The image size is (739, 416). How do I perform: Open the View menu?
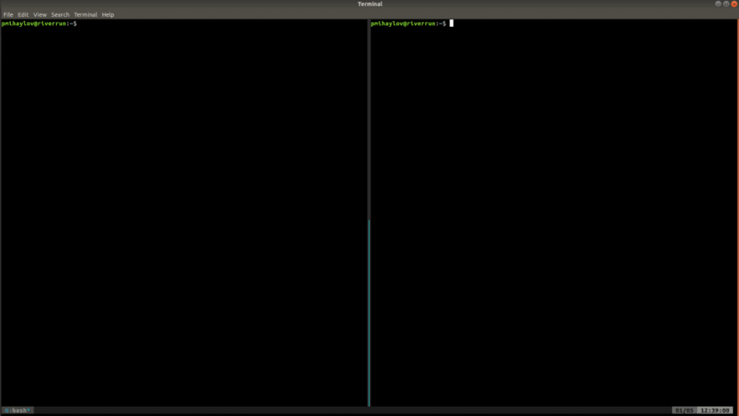[40, 14]
